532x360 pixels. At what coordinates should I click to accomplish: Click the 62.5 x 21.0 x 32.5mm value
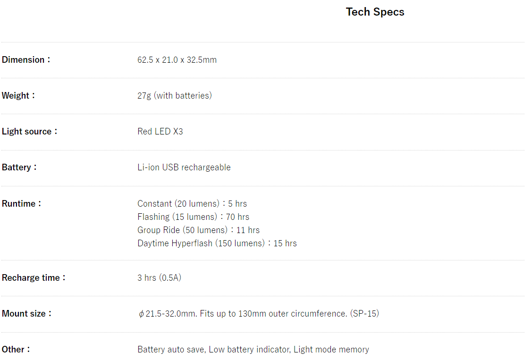pos(177,60)
